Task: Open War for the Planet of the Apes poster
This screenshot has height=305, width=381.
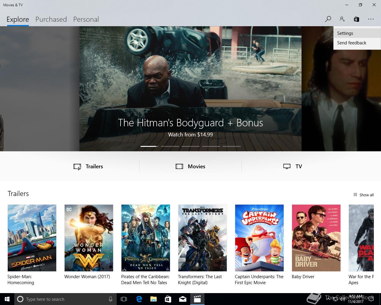Action: click(361, 238)
